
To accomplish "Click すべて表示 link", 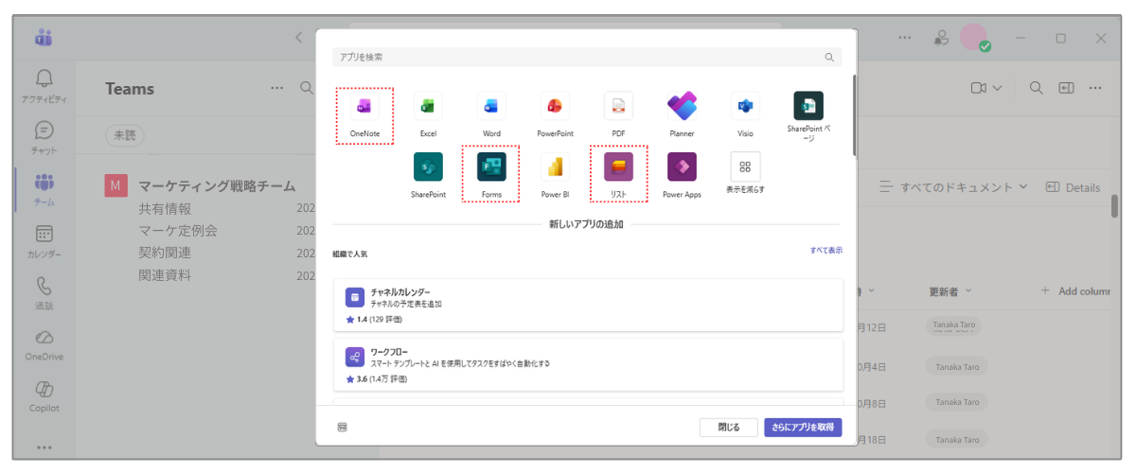I will coord(825,251).
